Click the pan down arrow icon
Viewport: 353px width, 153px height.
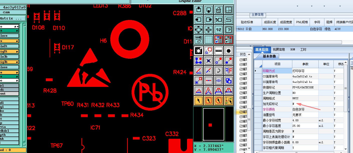point(209,10)
